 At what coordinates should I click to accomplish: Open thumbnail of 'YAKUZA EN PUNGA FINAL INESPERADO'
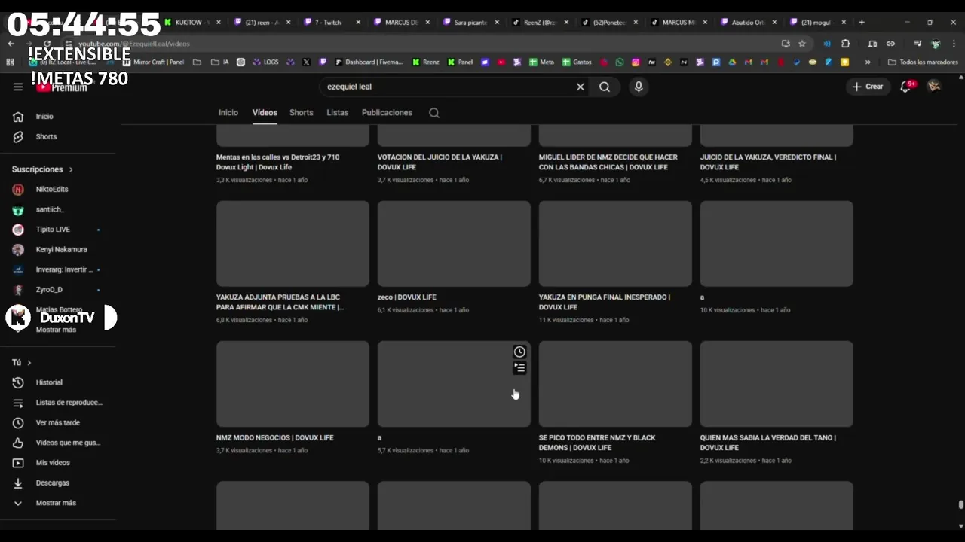pyautogui.click(x=615, y=244)
